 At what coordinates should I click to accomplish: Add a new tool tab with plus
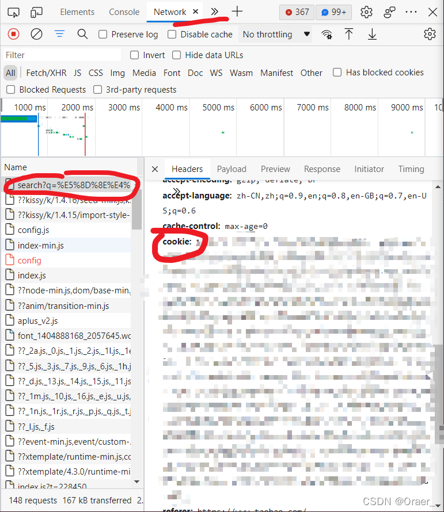click(x=237, y=12)
